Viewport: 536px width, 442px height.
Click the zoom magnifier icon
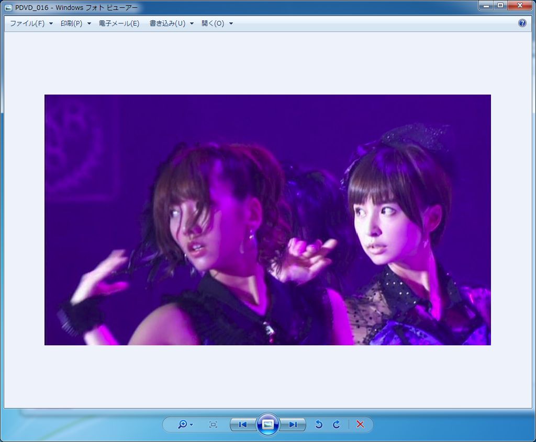(x=182, y=424)
